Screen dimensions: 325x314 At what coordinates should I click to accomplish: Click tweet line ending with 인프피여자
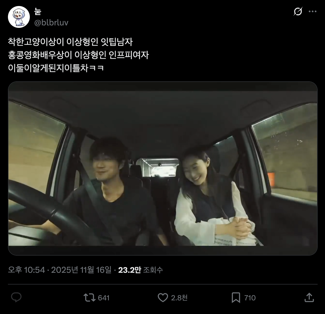tap(78, 55)
